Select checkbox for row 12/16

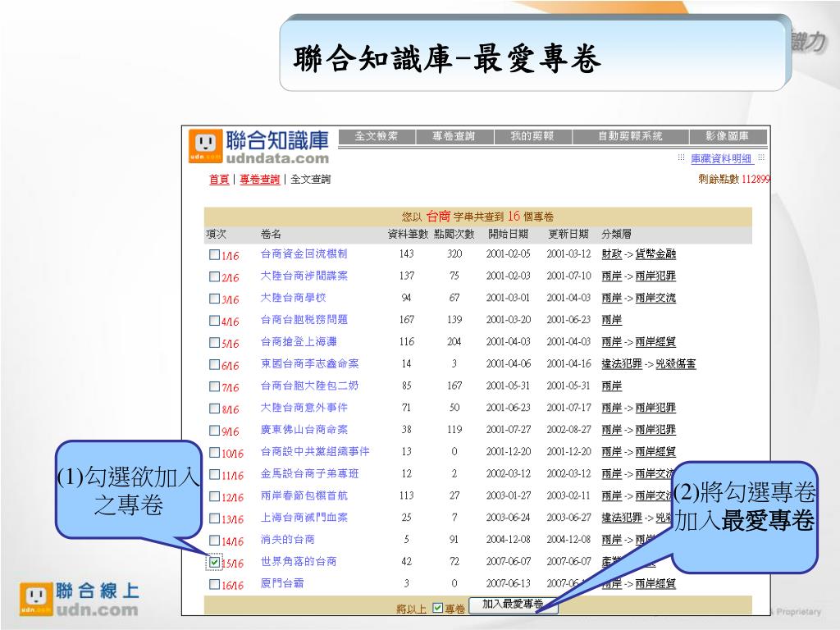214,496
